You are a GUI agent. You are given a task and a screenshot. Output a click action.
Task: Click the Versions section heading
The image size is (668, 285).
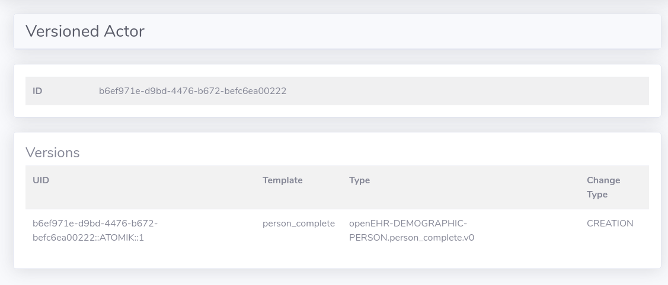[52, 153]
